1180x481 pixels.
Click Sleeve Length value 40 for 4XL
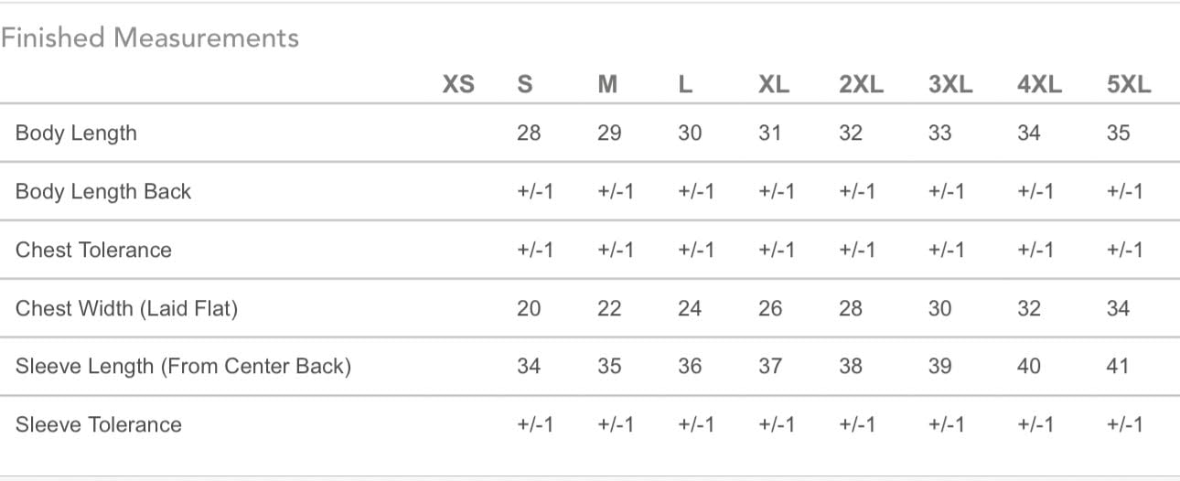tap(1029, 367)
